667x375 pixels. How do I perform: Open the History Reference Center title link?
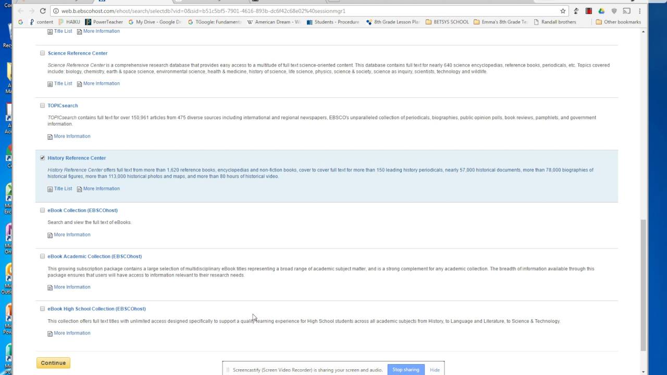(77, 158)
